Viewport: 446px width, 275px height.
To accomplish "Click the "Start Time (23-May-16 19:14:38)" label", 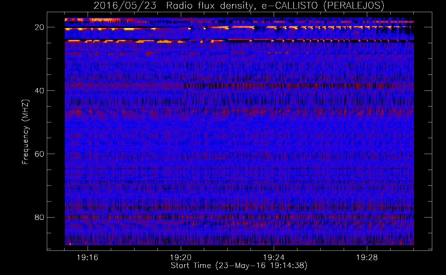I will click(239, 266).
